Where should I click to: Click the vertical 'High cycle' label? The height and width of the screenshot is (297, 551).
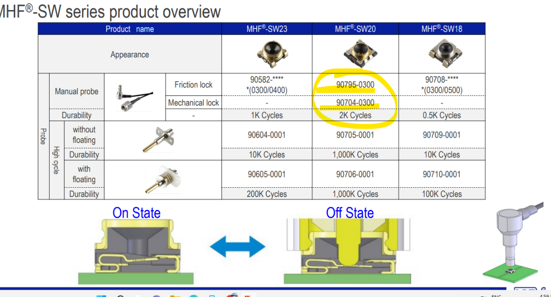tap(56, 160)
